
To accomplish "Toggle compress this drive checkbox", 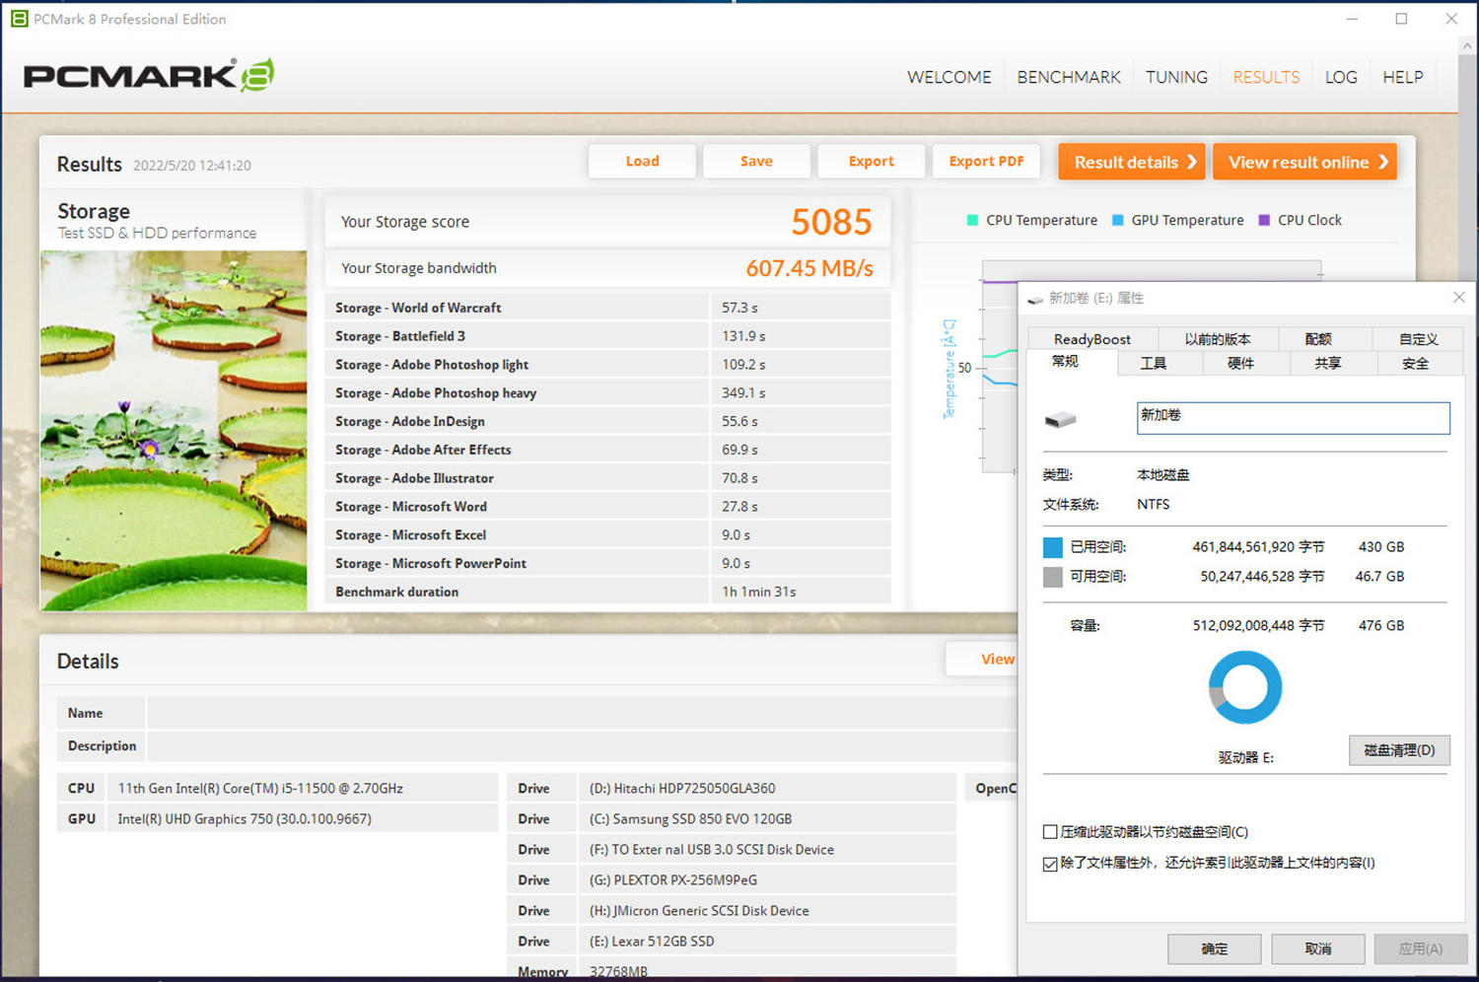I will click(1050, 832).
